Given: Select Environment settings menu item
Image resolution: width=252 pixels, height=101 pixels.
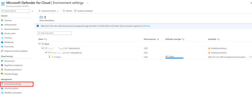Looking at the screenshot, I should click(17, 84).
